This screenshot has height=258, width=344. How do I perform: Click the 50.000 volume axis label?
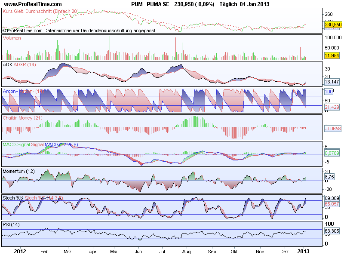[333, 48]
